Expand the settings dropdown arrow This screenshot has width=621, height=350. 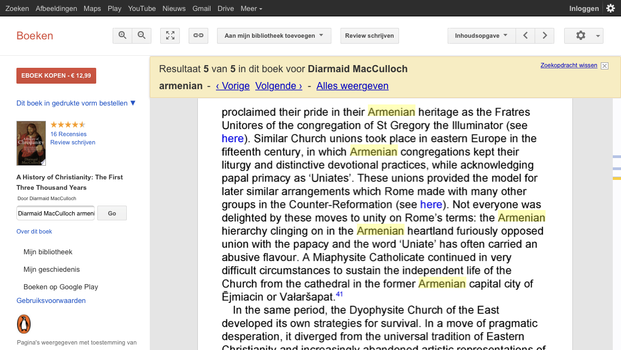597,36
